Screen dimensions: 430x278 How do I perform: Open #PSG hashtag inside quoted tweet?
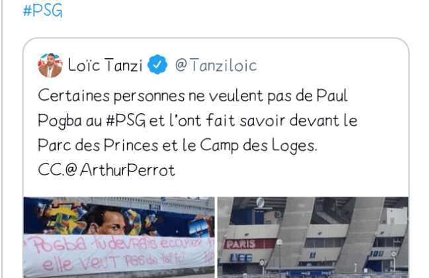click(x=126, y=120)
